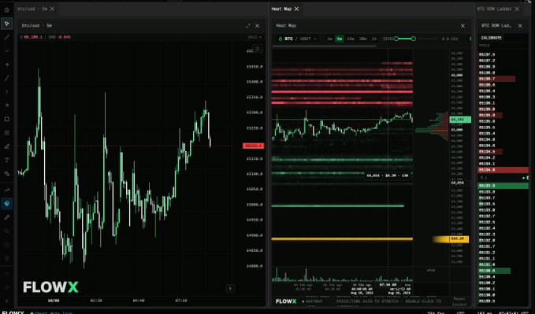Screen dimensions: 535x314
Task: Click the trash delete drawings icon
Action: pos(7,258)
